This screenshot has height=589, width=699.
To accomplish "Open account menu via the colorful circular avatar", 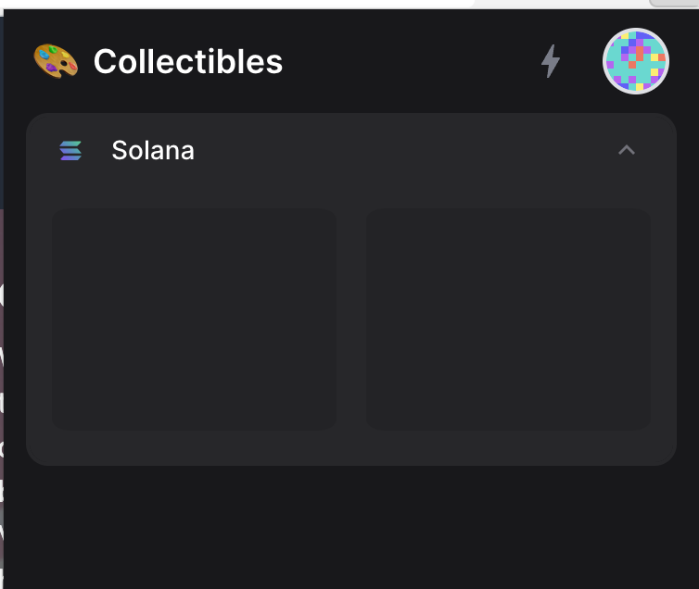I will click(x=636, y=61).
